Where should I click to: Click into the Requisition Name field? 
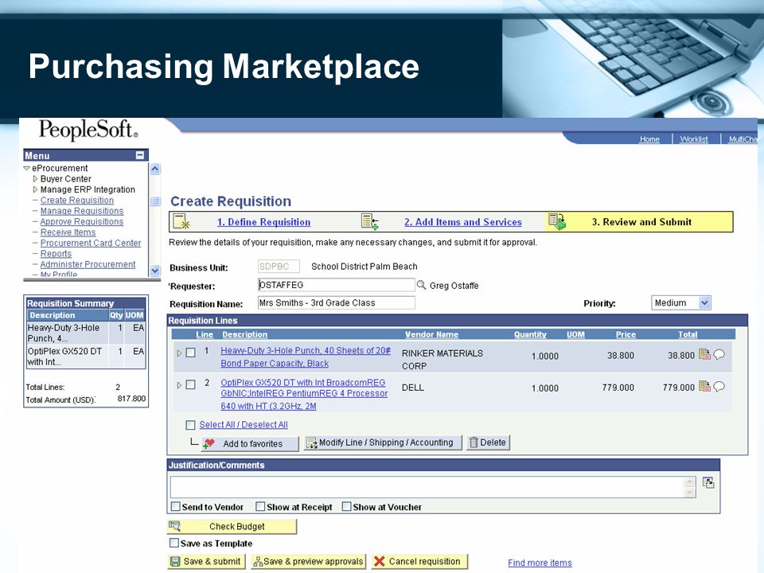[336, 302]
